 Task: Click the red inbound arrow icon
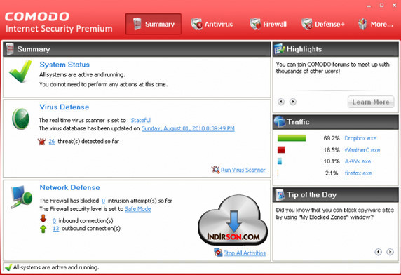pyautogui.click(x=43, y=218)
